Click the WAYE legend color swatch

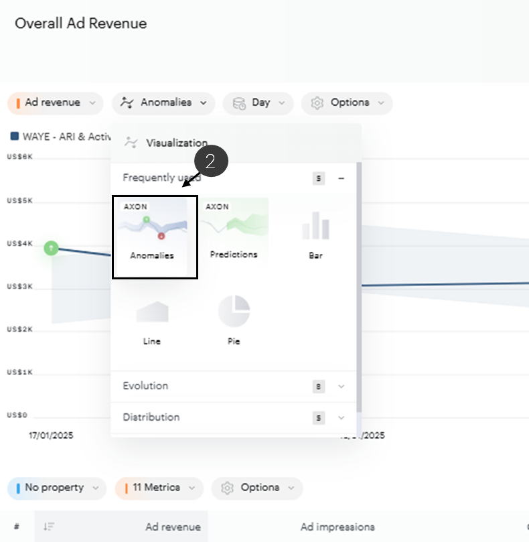15,136
